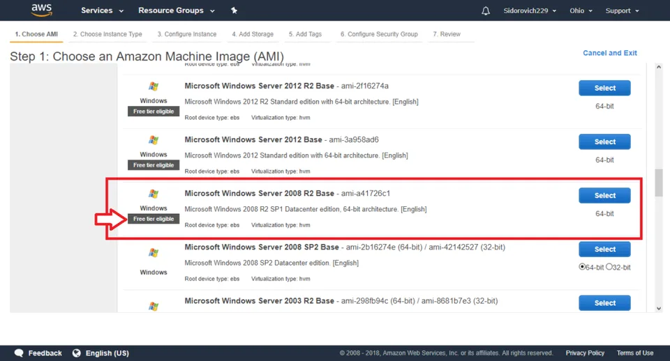Click the scrollbar up arrow
The height and width of the screenshot is (361, 670).
click(659, 67)
